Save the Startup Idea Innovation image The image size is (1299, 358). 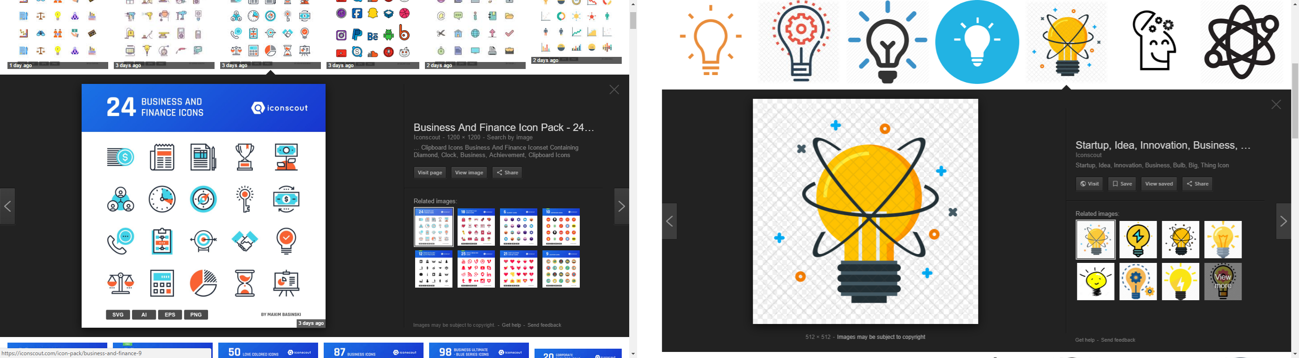point(1122,184)
